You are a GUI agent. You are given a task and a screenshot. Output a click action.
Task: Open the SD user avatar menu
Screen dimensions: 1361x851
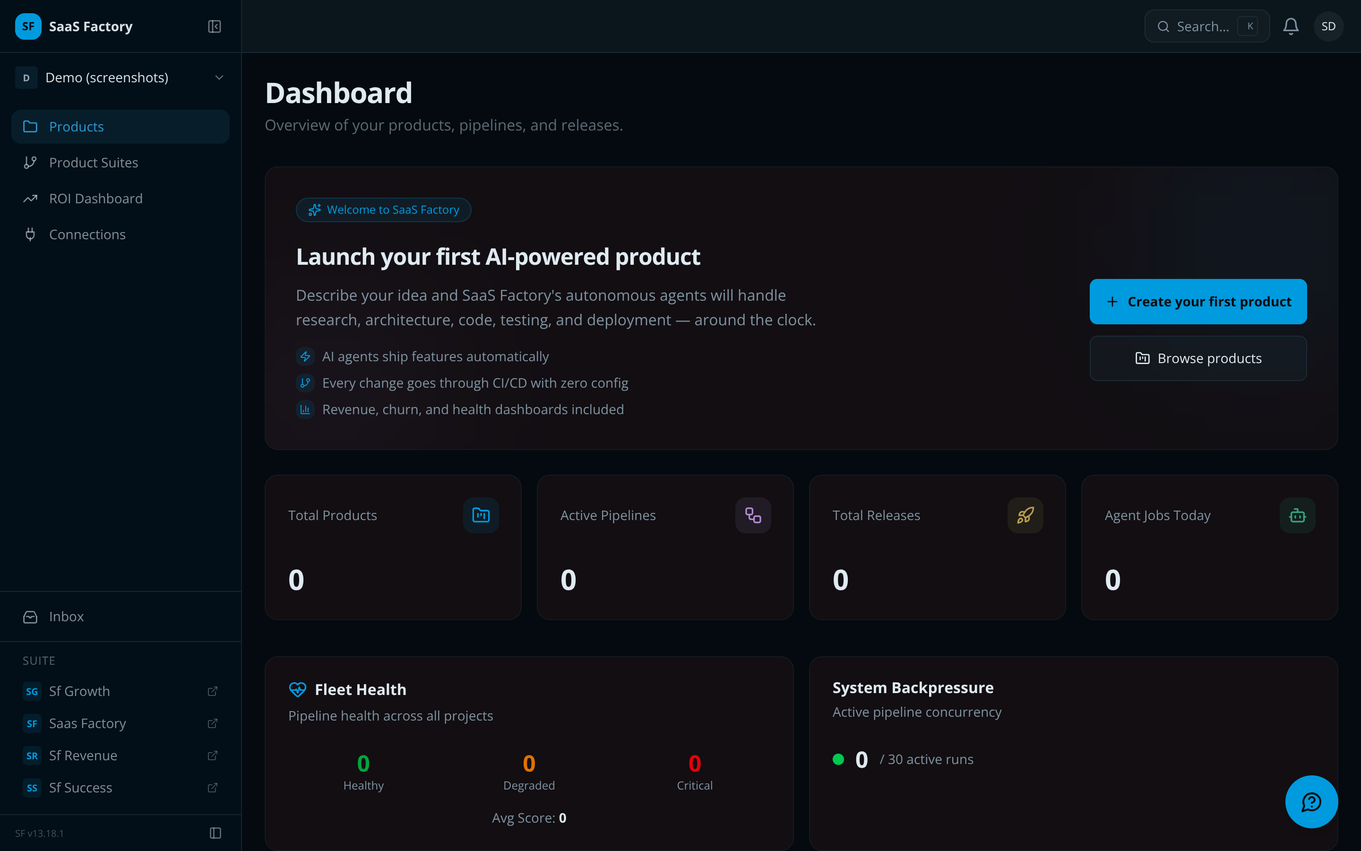(x=1328, y=26)
